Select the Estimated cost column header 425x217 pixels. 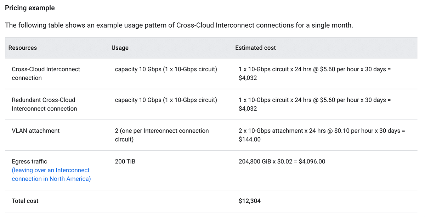(x=255, y=48)
